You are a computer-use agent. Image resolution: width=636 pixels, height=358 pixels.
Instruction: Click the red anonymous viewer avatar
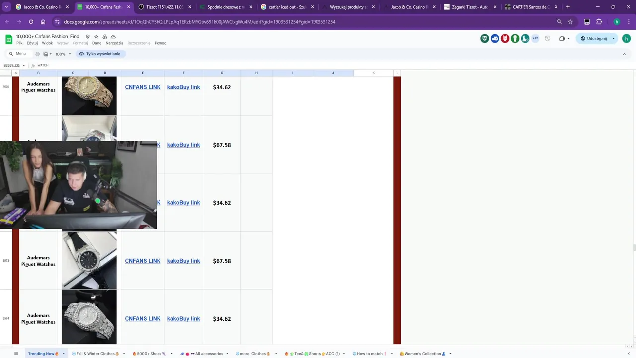coord(505,38)
